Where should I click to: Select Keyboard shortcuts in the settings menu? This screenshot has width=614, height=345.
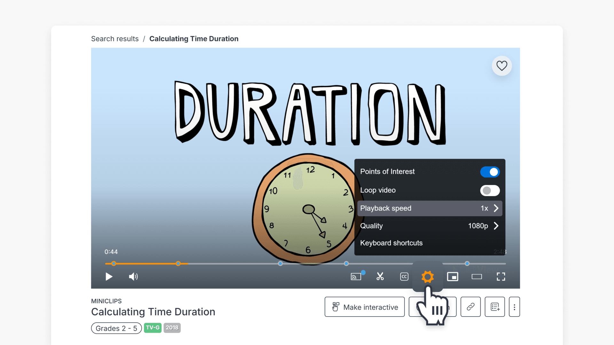[391, 243]
